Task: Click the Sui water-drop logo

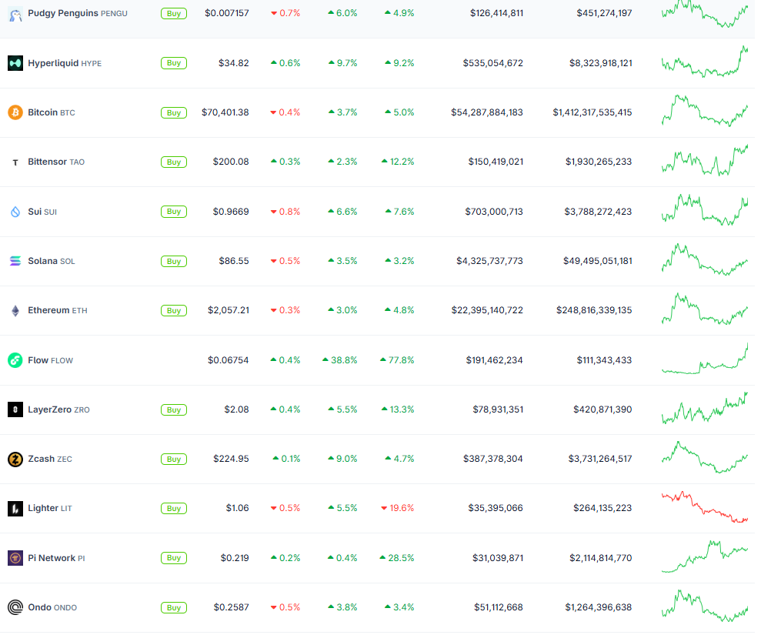Action: pyautogui.click(x=15, y=212)
